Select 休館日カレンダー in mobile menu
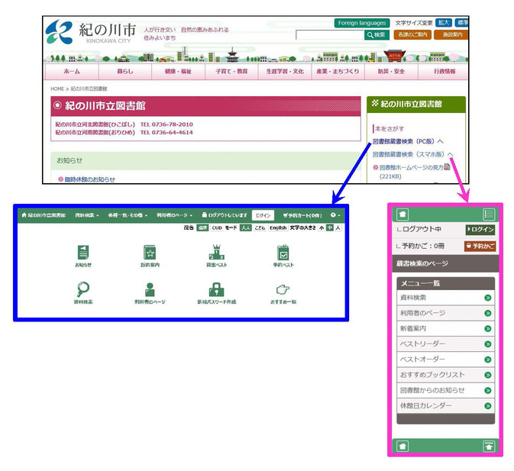This screenshot has width=514, height=471. tap(445, 405)
